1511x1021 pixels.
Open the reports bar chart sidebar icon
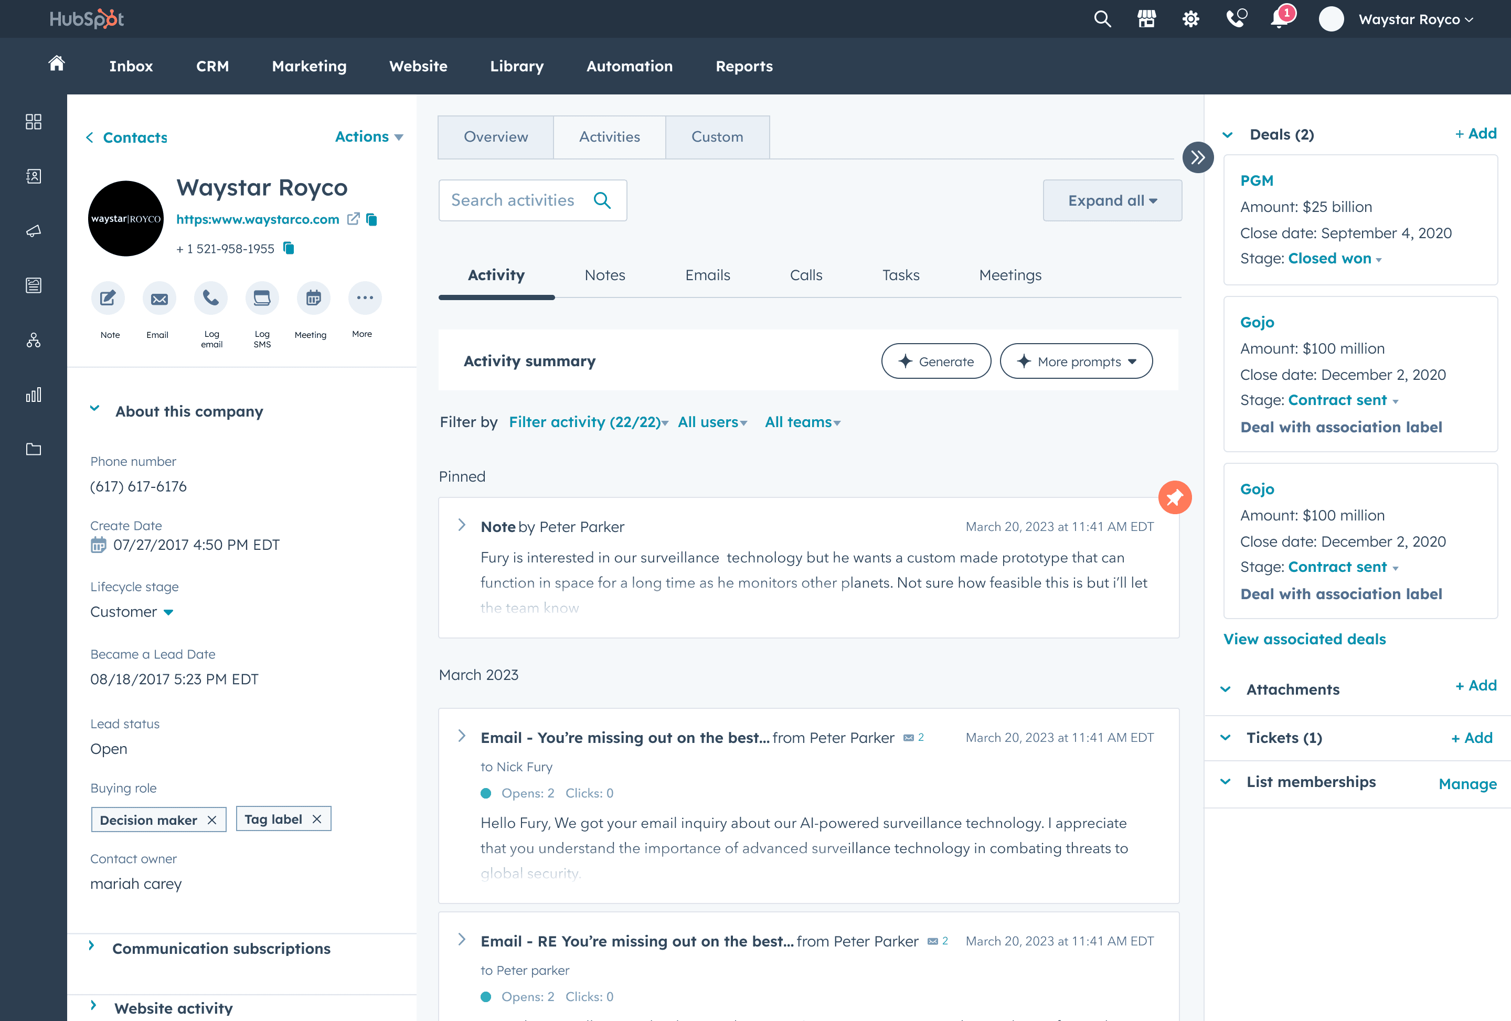pos(33,395)
